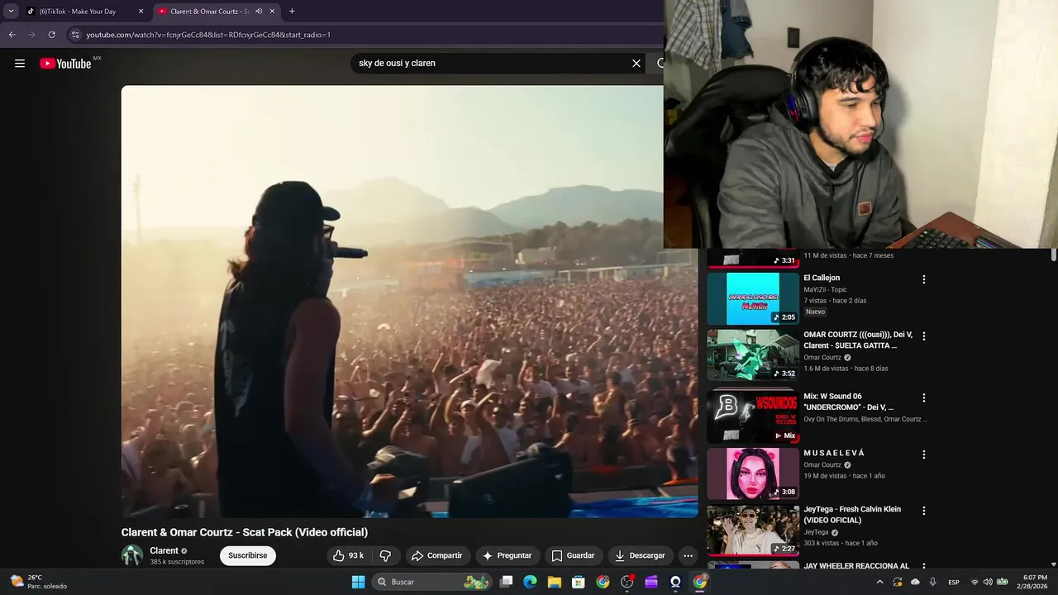Open JeyTega Fresh Calvin Klein thumbnail
The width and height of the screenshot is (1058, 595).
click(x=752, y=530)
